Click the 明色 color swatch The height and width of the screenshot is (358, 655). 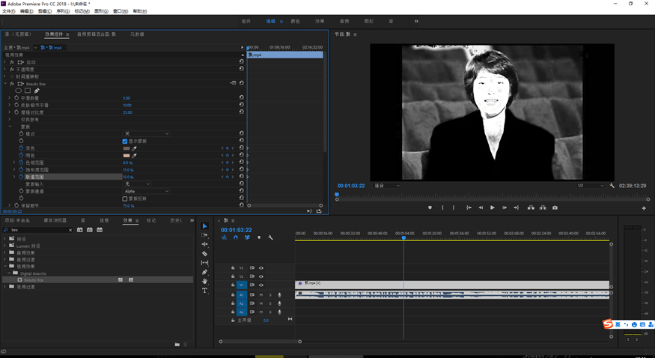point(127,155)
